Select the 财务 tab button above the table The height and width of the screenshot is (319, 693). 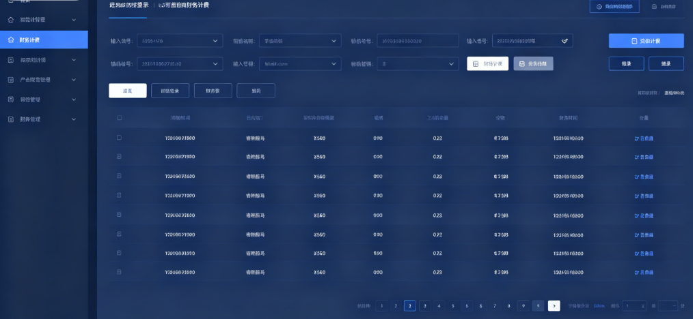click(x=213, y=91)
